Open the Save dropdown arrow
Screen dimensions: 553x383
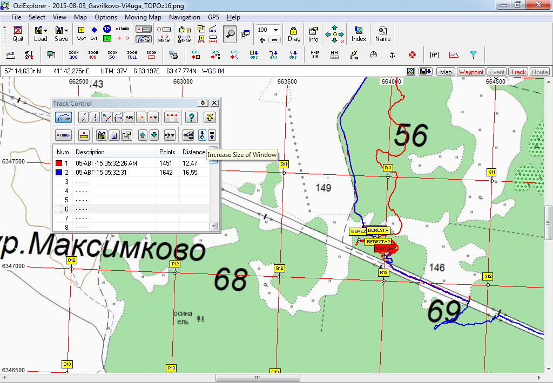[x=66, y=31]
